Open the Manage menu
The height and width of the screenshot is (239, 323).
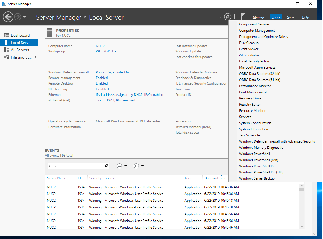[259, 17]
